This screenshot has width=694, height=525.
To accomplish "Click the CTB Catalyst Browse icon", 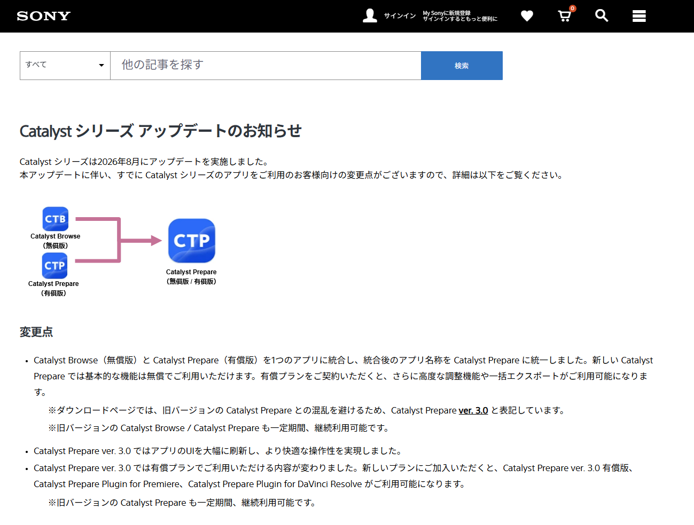I will click(x=56, y=219).
